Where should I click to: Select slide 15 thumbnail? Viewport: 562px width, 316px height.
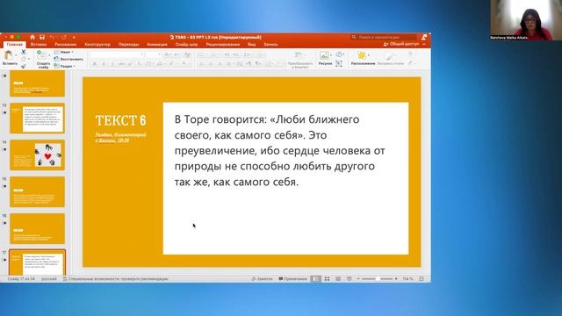tap(37, 191)
